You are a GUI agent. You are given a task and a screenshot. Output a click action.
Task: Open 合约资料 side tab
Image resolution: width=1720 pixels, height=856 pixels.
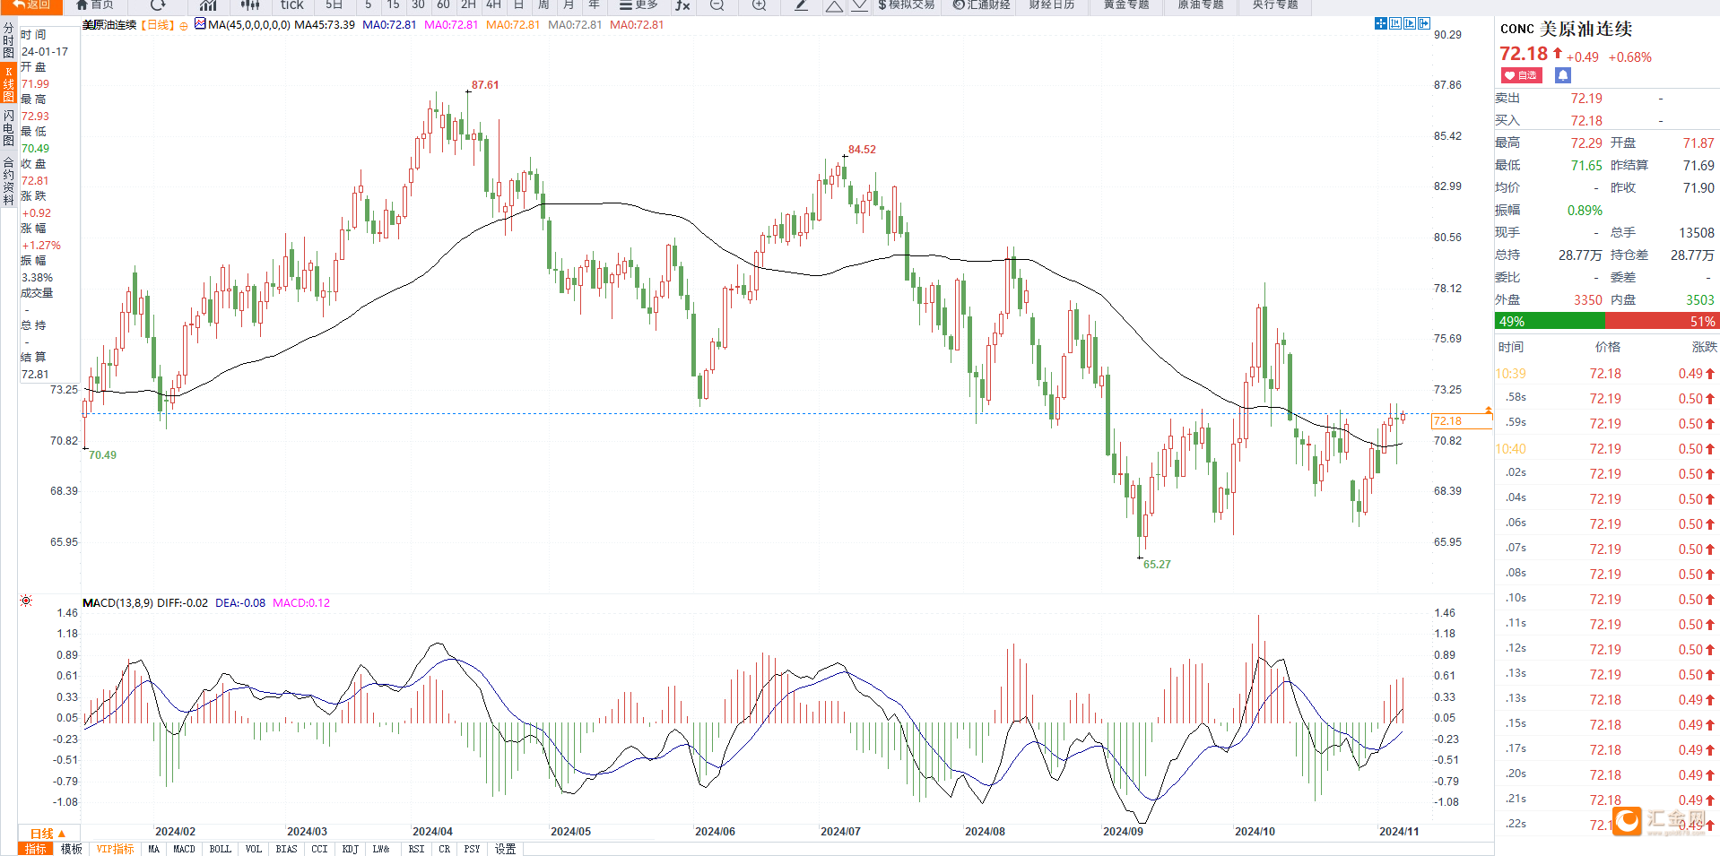click(x=8, y=180)
